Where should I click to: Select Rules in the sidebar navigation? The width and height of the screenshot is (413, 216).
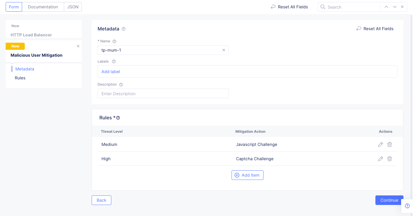(x=20, y=78)
